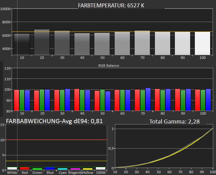Click the red threshold line at dE 10
Image resolution: width=216 pixels, height=175 pixels.
coord(61,140)
